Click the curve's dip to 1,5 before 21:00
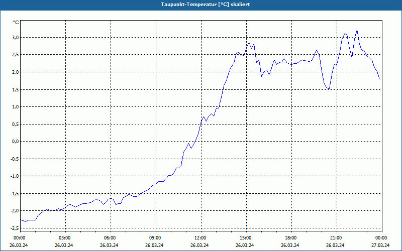The height and width of the screenshot is (251, 402). [x=329, y=88]
